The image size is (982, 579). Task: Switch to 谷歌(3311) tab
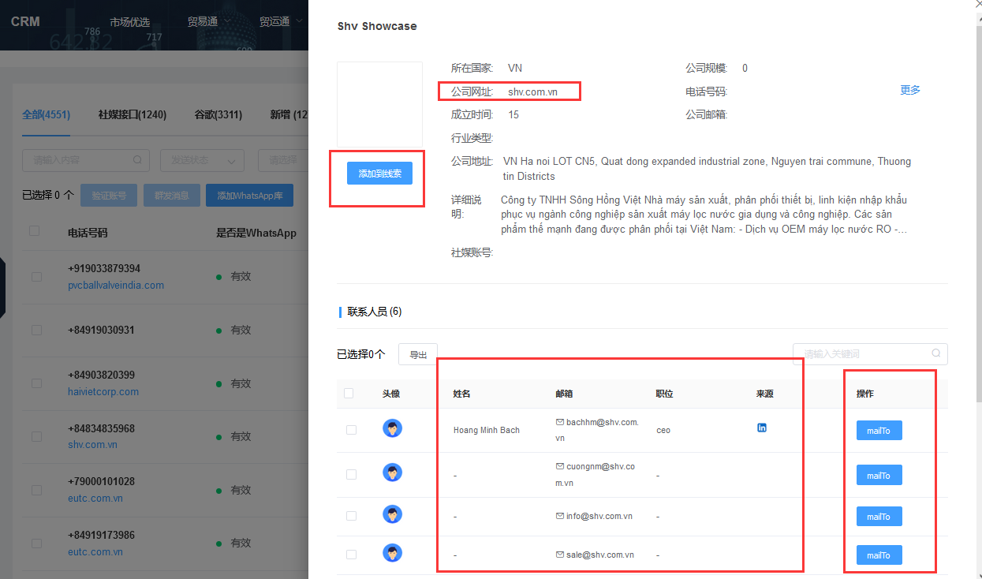pos(218,114)
